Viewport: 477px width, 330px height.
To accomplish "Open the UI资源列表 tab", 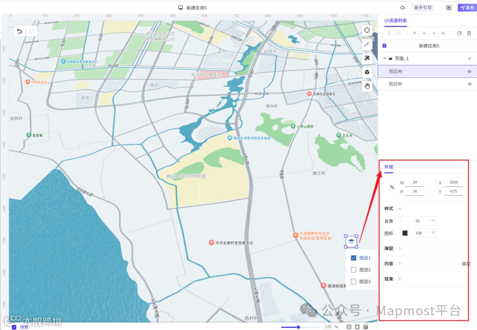I will [395, 21].
